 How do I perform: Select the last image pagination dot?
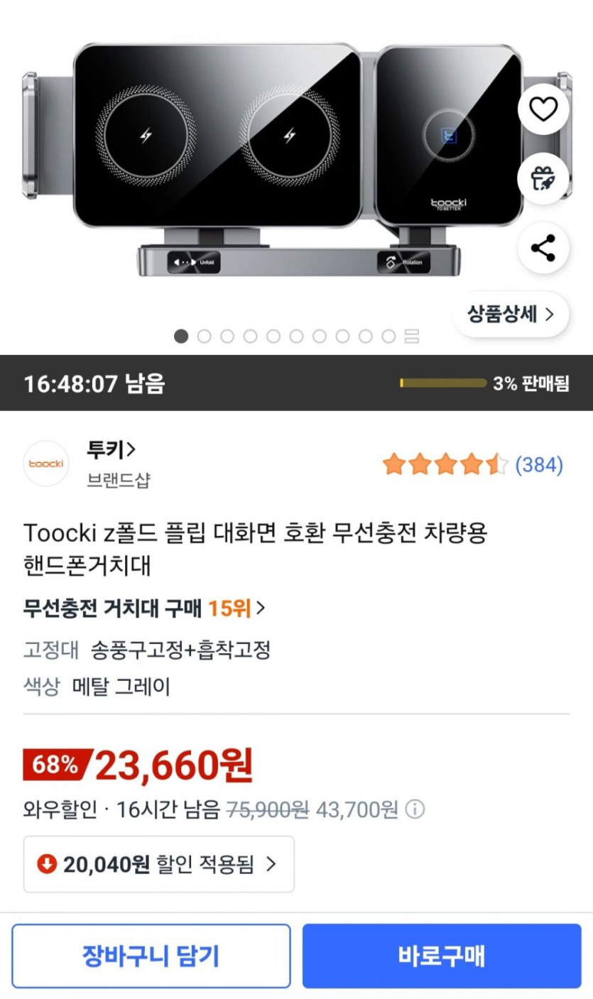[x=388, y=337]
